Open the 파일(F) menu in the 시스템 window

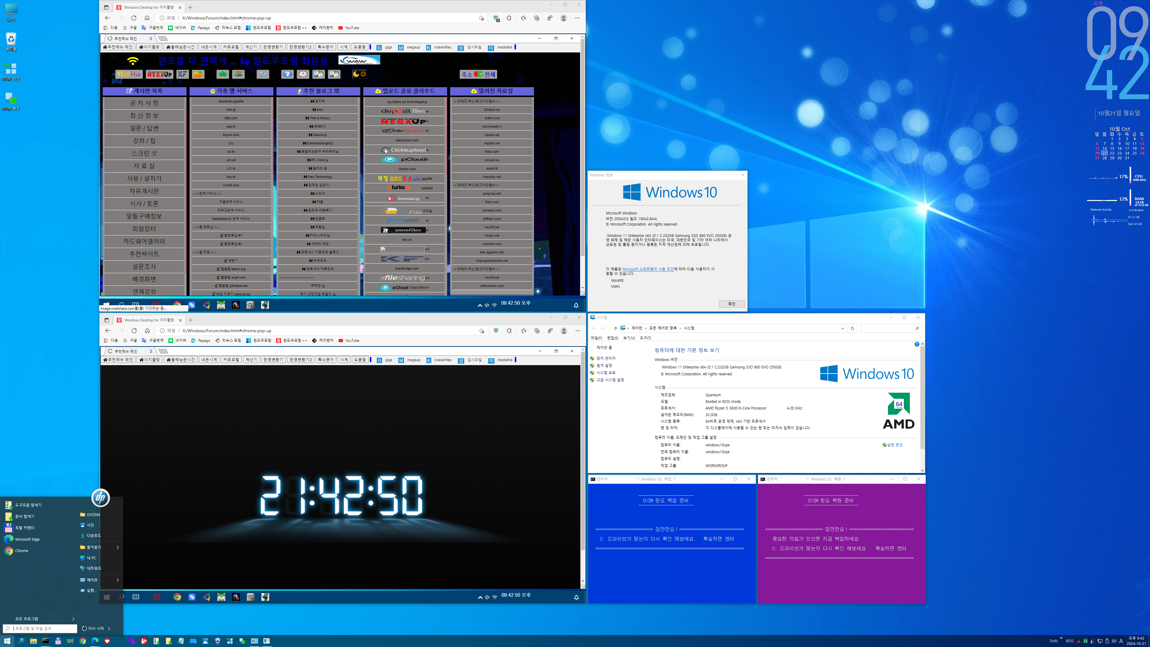click(597, 338)
